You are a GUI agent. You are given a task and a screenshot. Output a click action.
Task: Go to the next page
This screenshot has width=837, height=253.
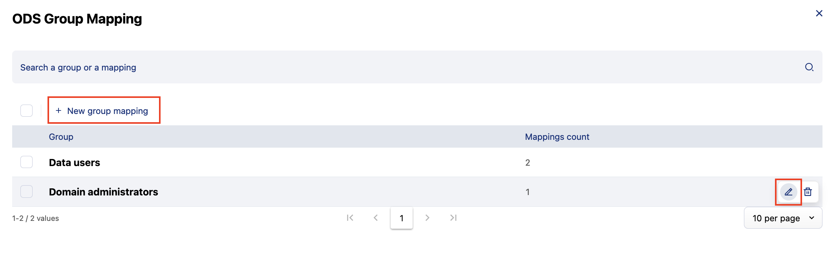click(x=427, y=218)
